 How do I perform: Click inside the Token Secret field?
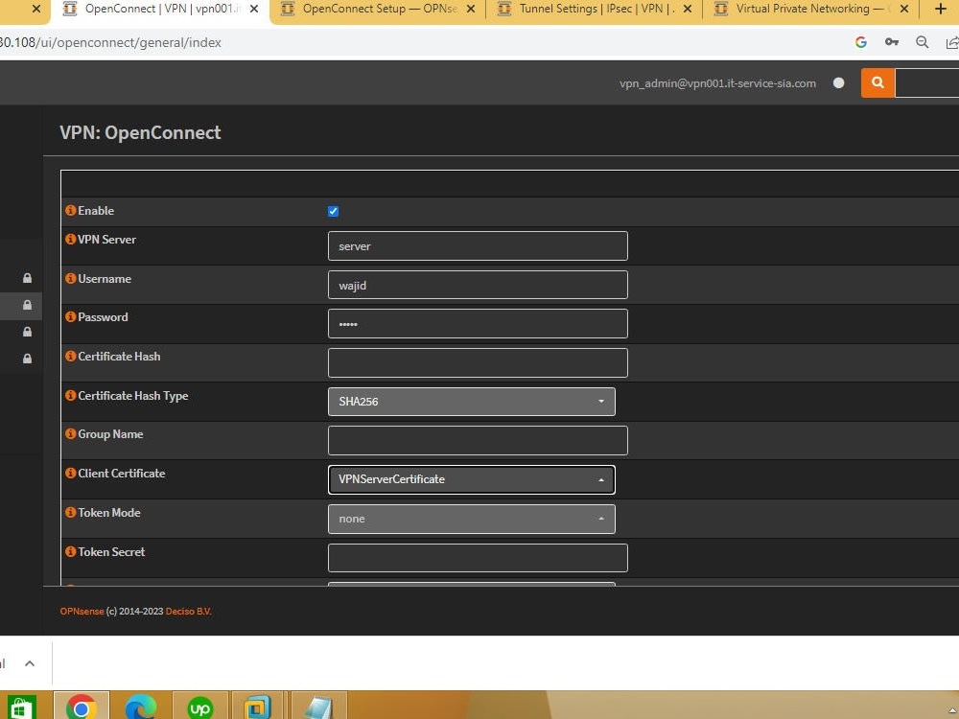click(477, 557)
